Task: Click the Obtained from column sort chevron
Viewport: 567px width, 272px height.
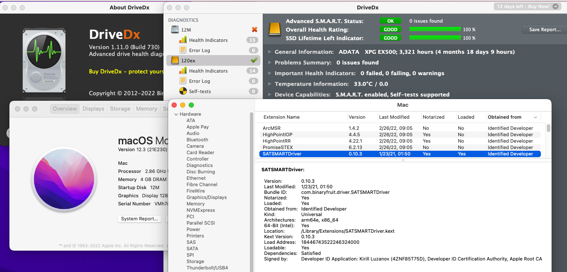Action: click(535, 117)
